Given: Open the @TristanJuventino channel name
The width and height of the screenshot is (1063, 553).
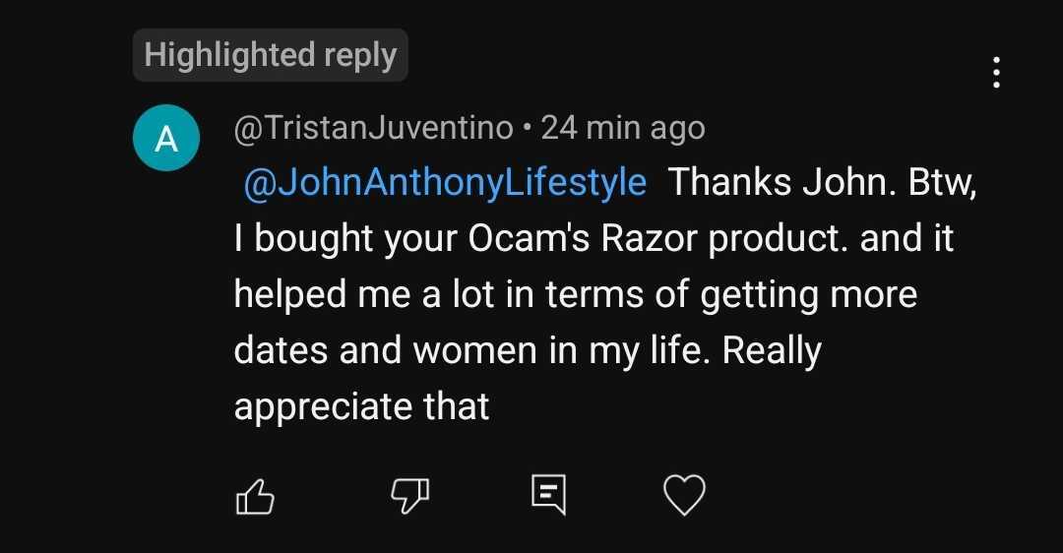Looking at the screenshot, I should (x=374, y=128).
